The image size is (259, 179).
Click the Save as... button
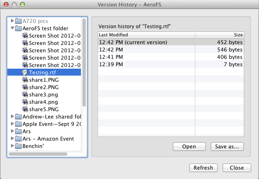pyautogui.click(x=227, y=146)
